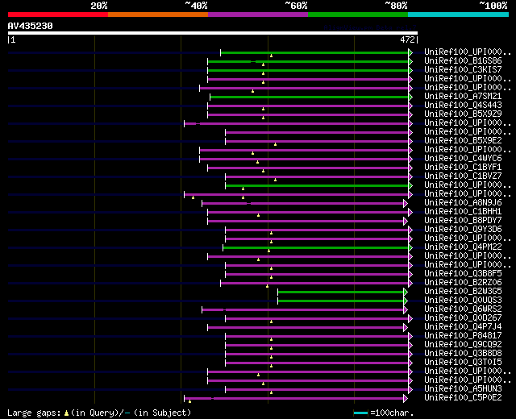This screenshot has width=516, height=419.
Task: Select the UniRef100_B2W3G5 label
Action: tap(463, 292)
